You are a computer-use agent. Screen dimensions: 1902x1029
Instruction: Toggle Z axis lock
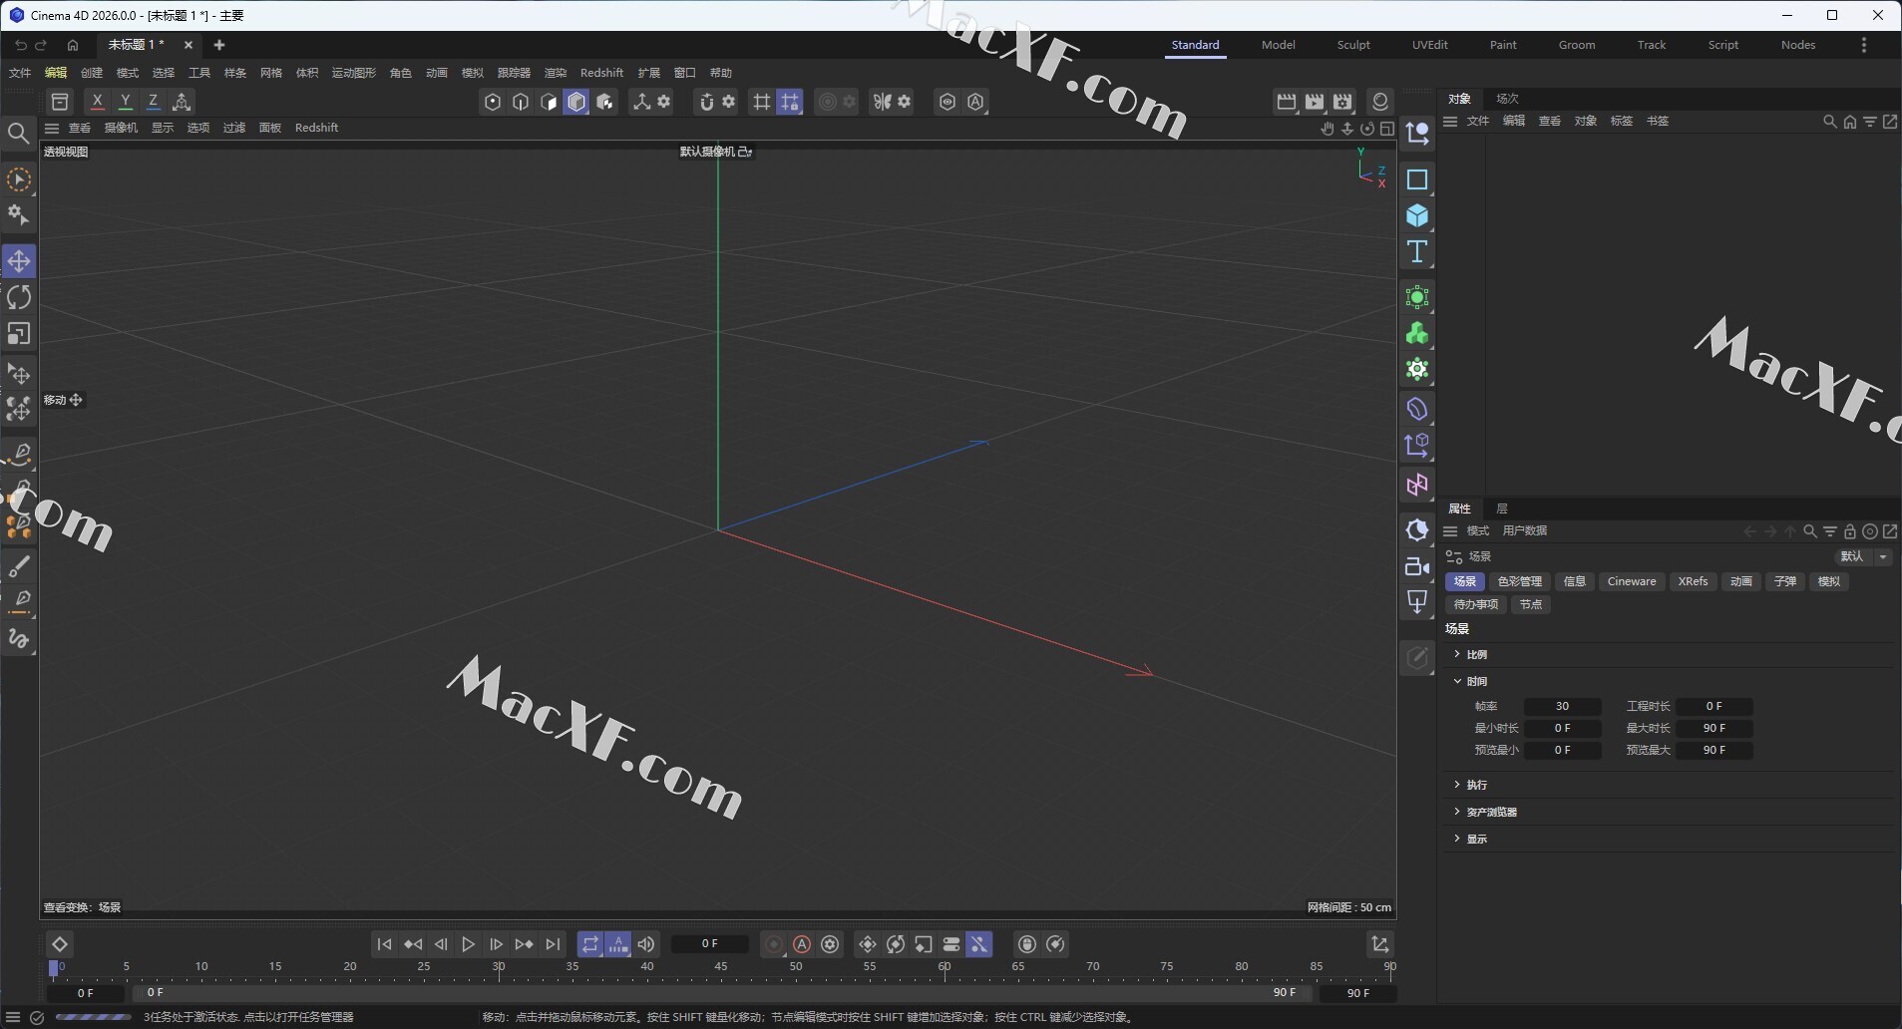click(153, 102)
